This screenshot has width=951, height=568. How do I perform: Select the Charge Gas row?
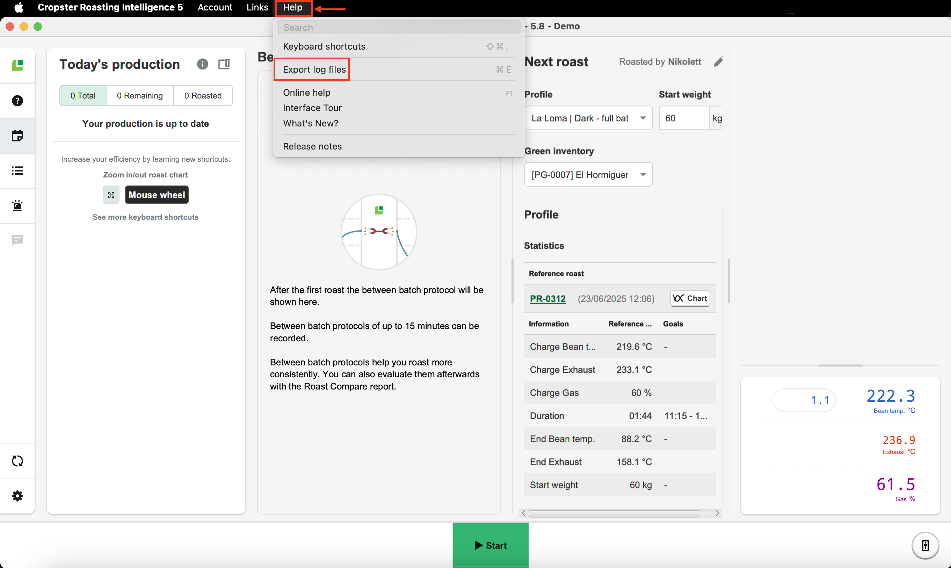pos(620,393)
